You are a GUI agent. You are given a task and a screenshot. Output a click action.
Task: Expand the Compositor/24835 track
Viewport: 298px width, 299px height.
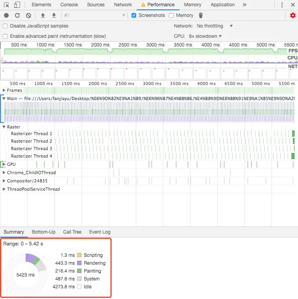point(4,181)
